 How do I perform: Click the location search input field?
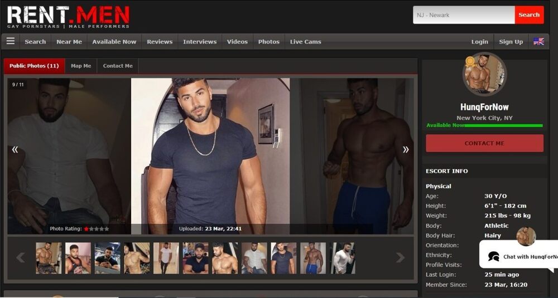point(463,15)
